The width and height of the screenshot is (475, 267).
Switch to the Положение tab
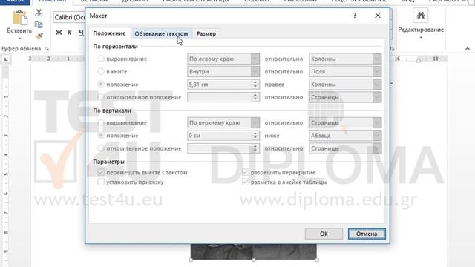109,33
